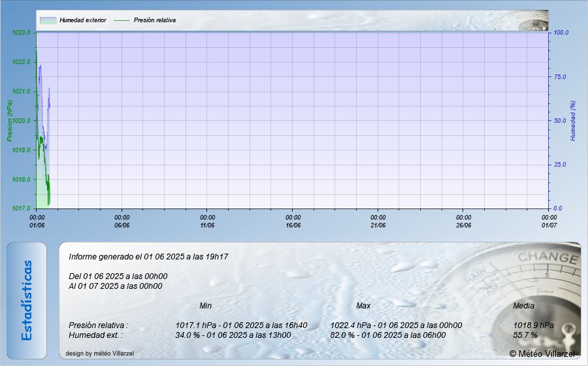Click the maximum pressure '1022.4 hPa' value
This screenshot has width=588, height=366.
click(x=351, y=325)
